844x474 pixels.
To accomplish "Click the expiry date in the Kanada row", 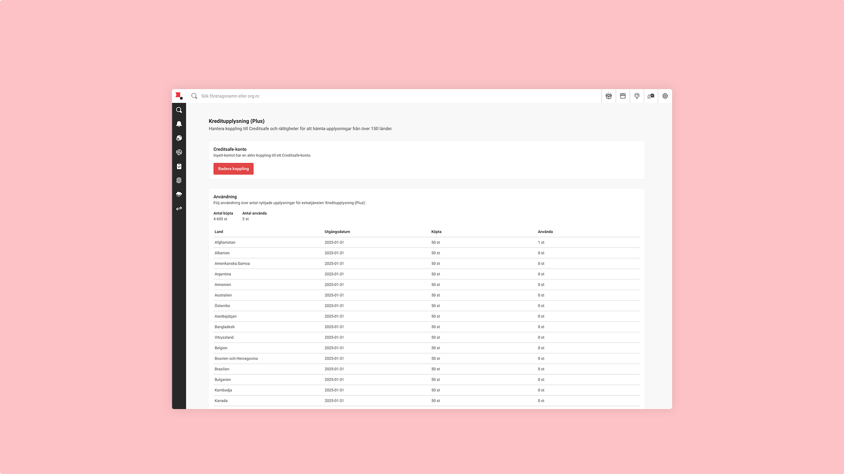I will [x=334, y=401].
